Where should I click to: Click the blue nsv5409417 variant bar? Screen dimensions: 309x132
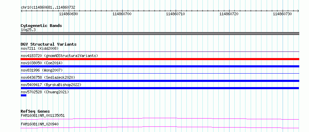click(x=160, y=88)
